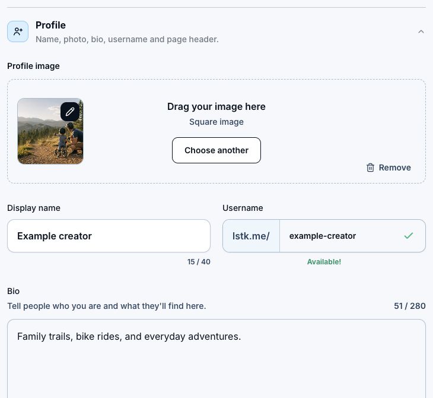This screenshot has width=433, height=398.
Task: Click the Profile image label
Action: [x=33, y=66]
